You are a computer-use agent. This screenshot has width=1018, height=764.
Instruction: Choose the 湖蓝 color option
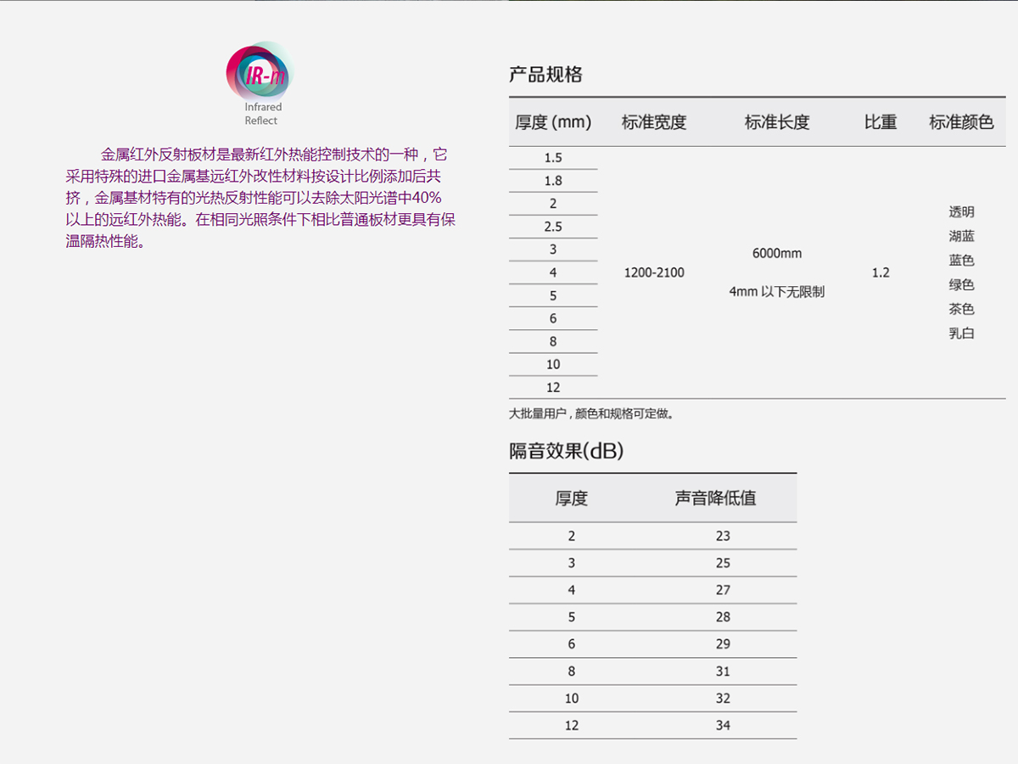pyautogui.click(x=961, y=236)
